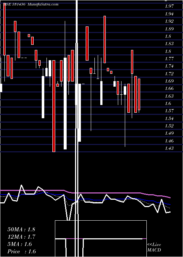The width and height of the screenshot is (183, 257).
Task: Click the 12MA : 1.7 readout
Action: coord(21,237)
